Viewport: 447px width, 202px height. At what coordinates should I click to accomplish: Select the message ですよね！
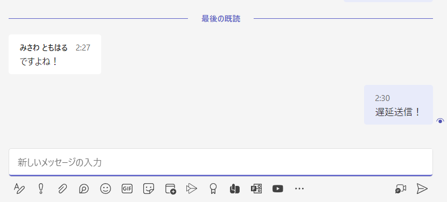coord(39,61)
